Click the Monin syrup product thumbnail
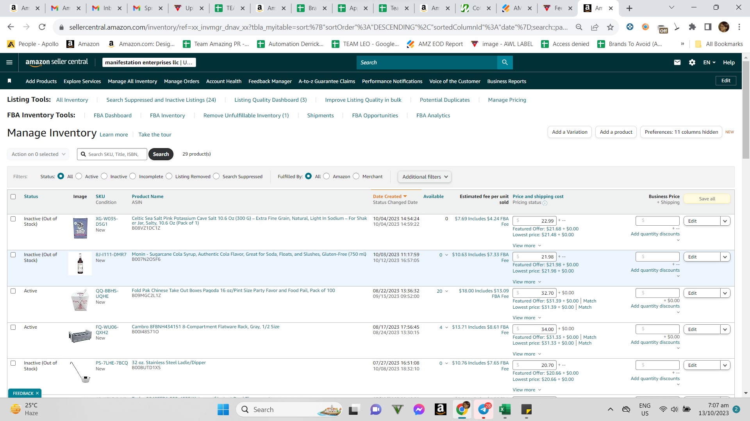The image size is (750, 421). click(80, 264)
